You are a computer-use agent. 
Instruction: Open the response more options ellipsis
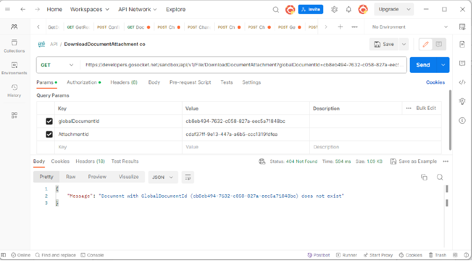point(445,161)
